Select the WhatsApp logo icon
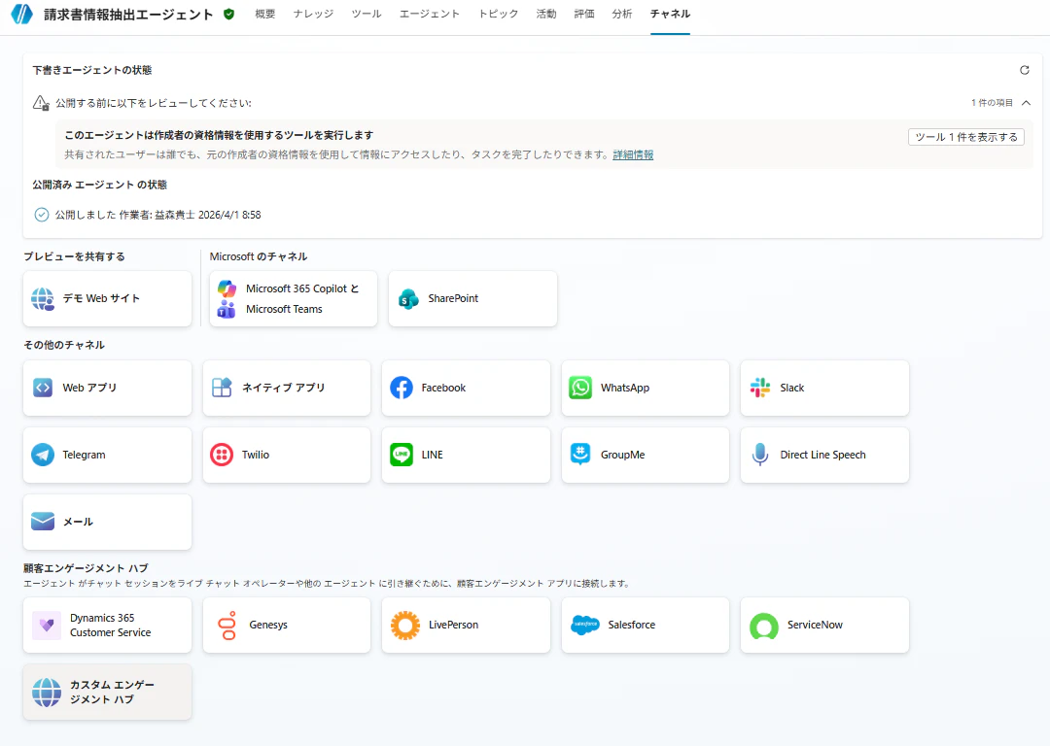The width and height of the screenshot is (1050, 746). click(580, 388)
